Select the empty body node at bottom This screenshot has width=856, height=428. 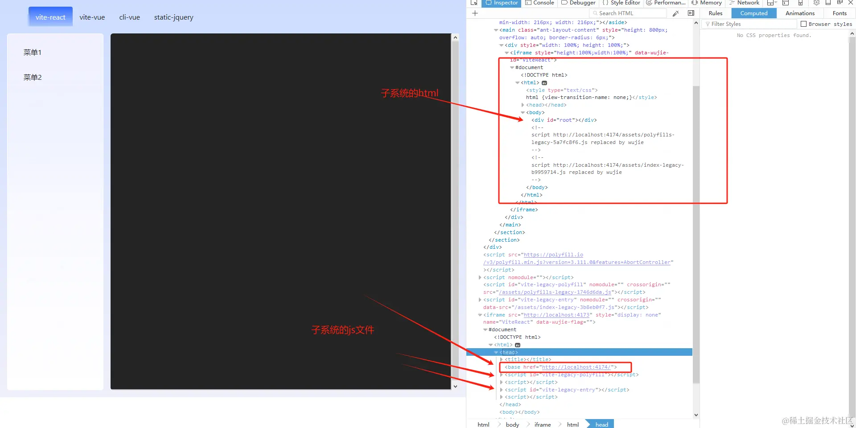[x=519, y=412]
